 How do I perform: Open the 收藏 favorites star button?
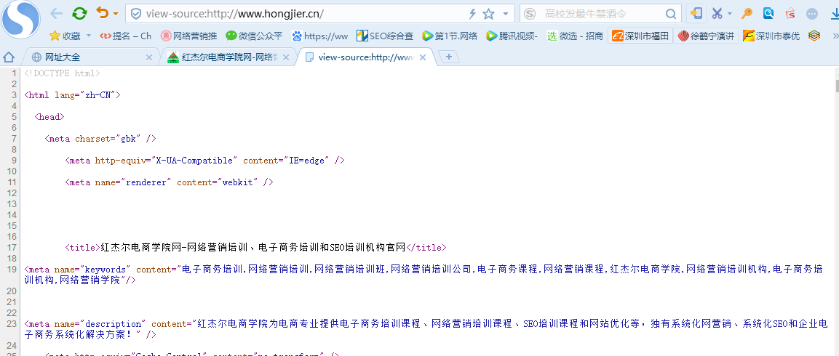coord(65,36)
